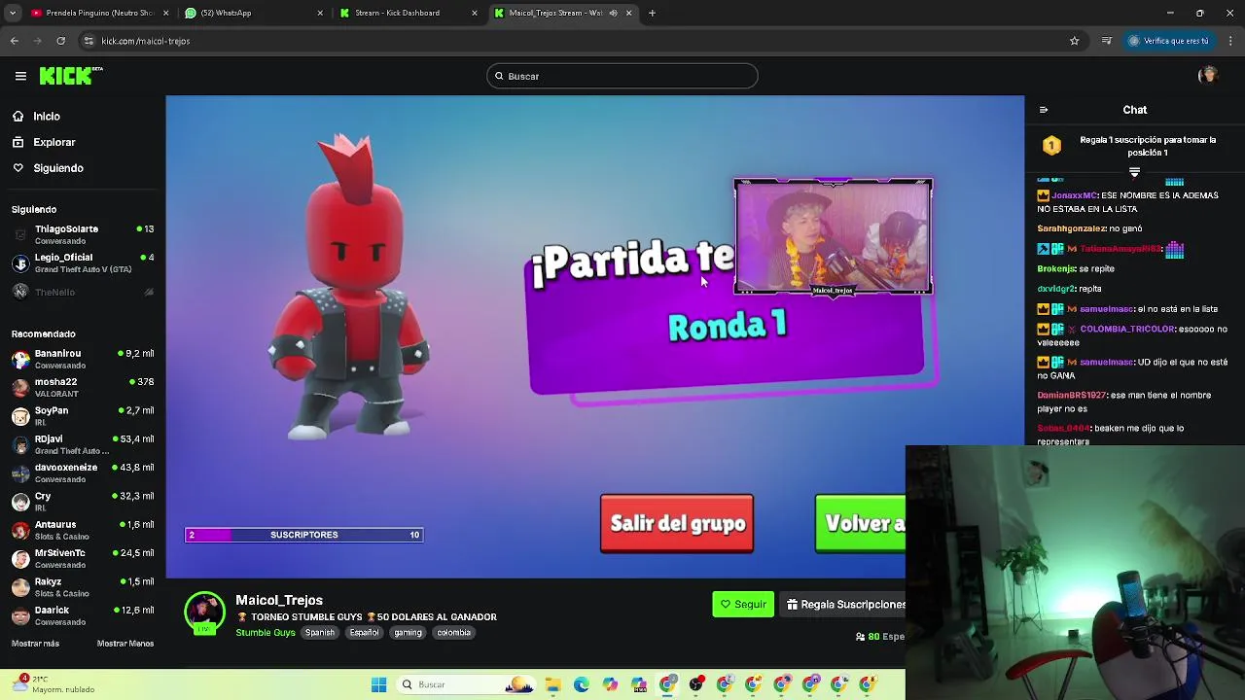Select the Spanish tag
Image resolution: width=1245 pixels, height=700 pixels.
[x=319, y=633]
